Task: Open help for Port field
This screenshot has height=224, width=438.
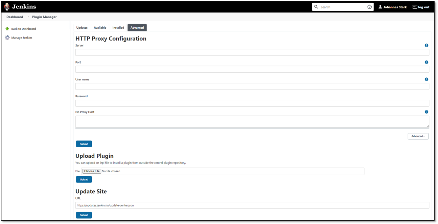Action: 427,62
